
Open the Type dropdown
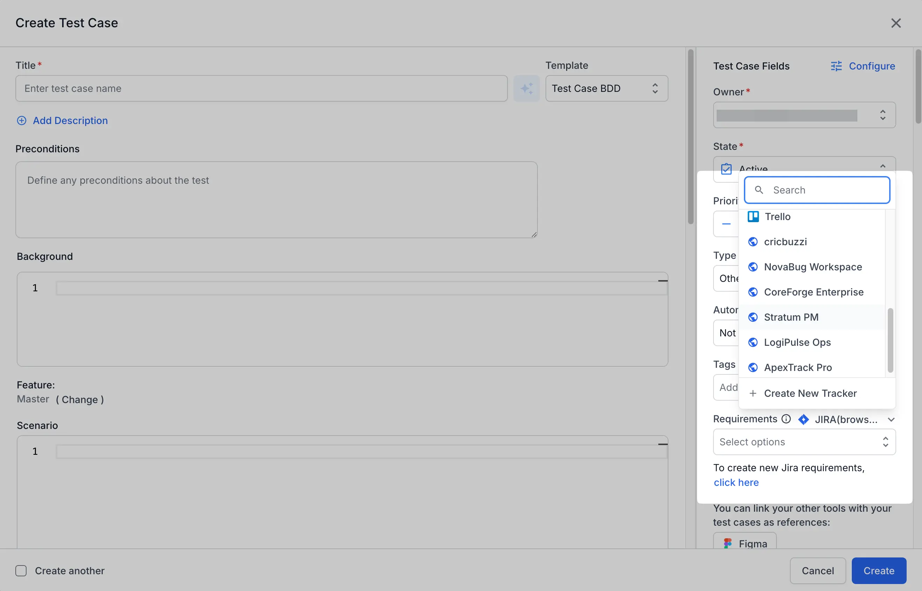726,279
